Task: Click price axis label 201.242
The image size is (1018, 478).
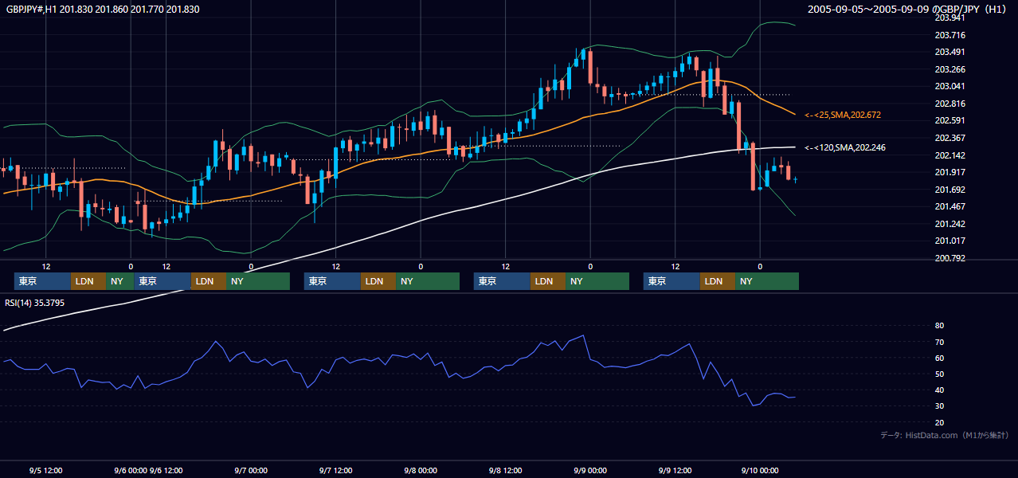Action: pos(949,224)
